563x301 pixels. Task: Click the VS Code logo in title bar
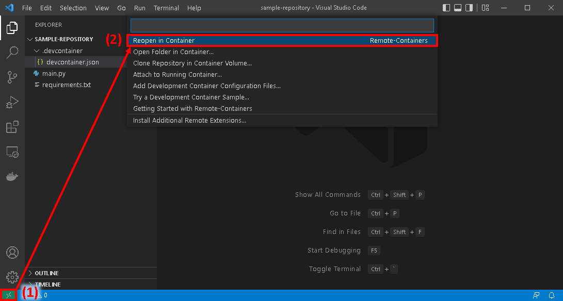(x=9, y=8)
